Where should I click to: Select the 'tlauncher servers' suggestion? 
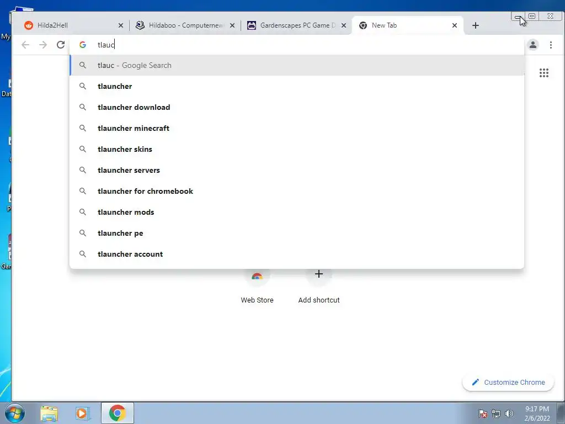pos(296,170)
